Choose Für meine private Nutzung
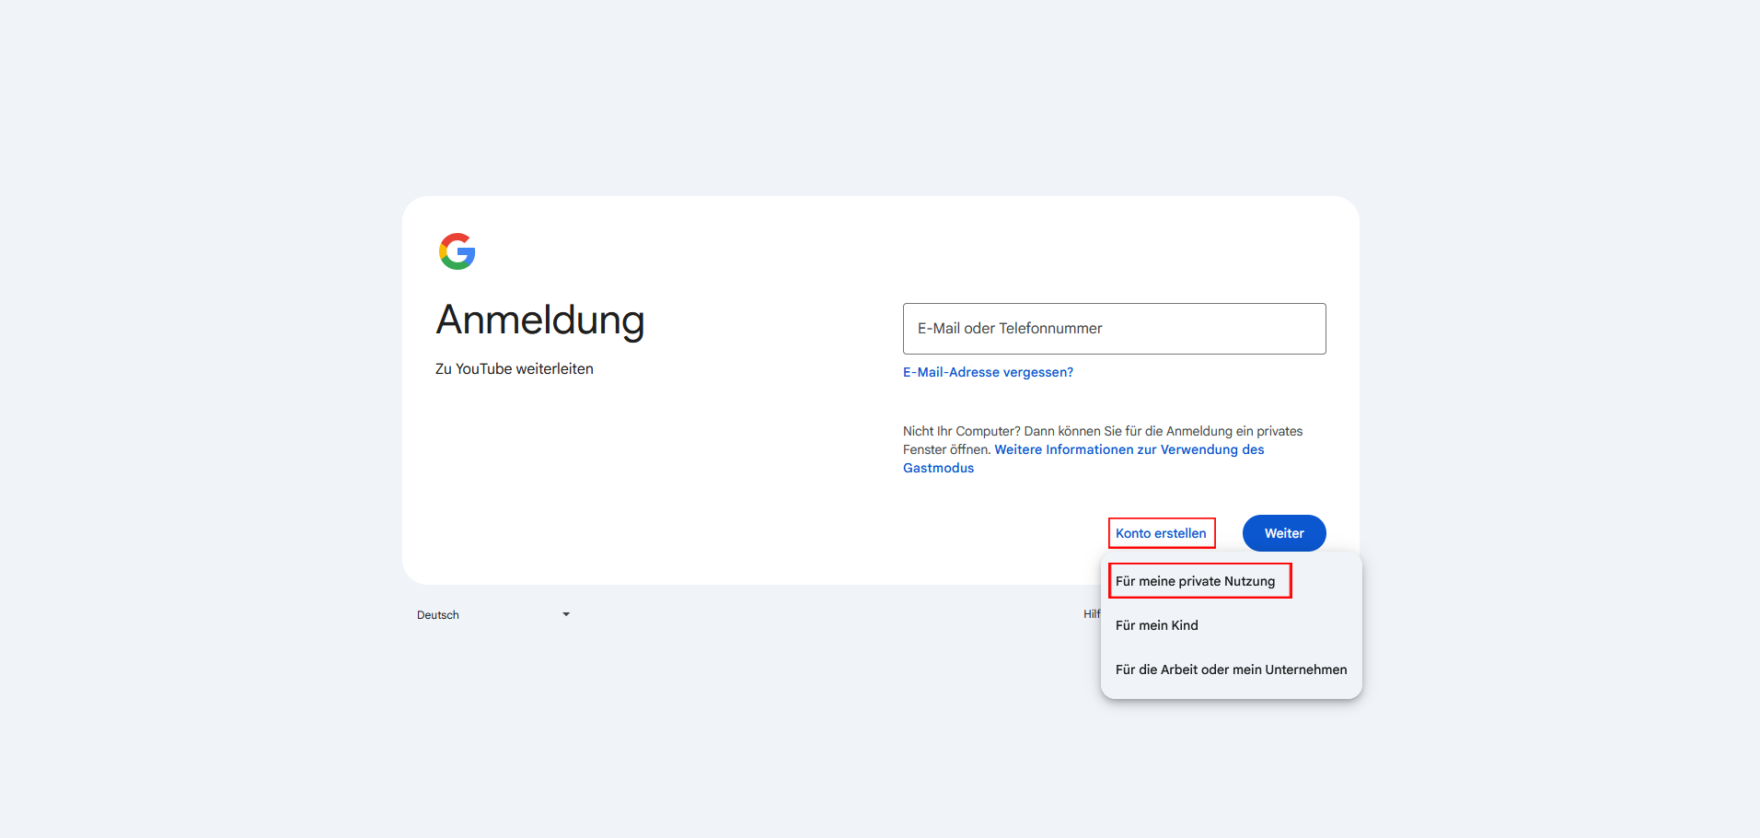This screenshot has width=1760, height=838. (x=1195, y=581)
